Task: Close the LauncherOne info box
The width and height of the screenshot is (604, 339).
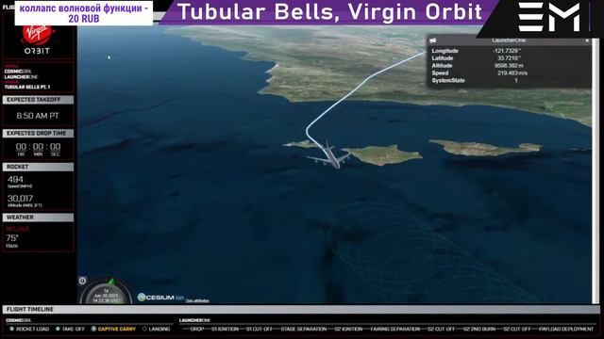Action: [x=587, y=40]
